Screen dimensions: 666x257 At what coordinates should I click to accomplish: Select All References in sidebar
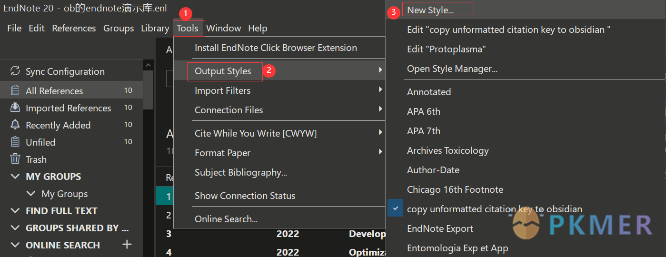71,90
